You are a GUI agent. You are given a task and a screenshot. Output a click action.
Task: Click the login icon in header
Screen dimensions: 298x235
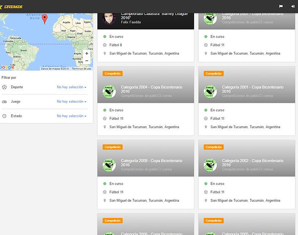(293, 6)
